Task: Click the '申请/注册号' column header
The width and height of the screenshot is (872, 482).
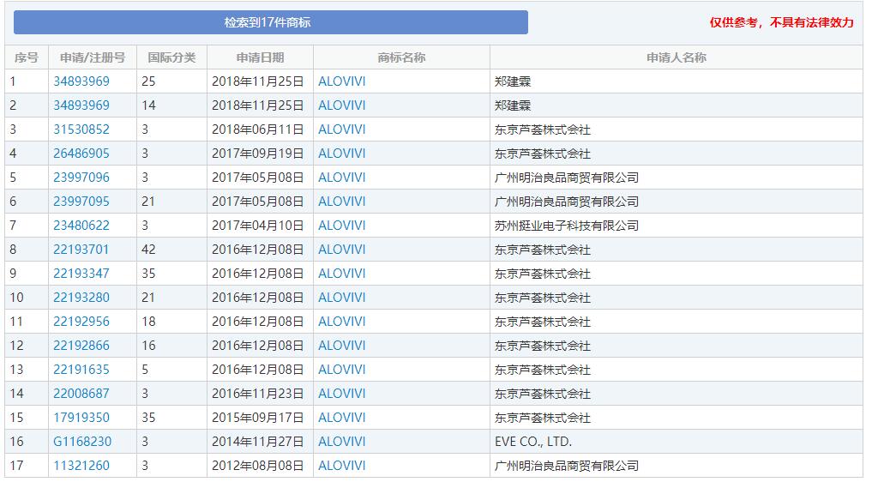Action: pyautogui.click(x=93, y=57)
